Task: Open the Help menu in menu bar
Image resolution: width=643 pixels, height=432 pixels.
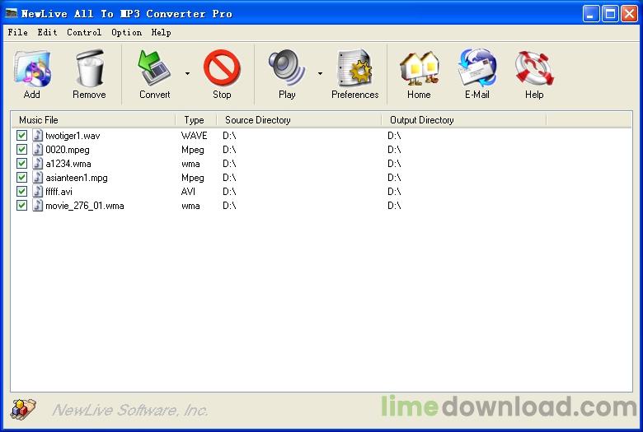Action: pos(161,32)
